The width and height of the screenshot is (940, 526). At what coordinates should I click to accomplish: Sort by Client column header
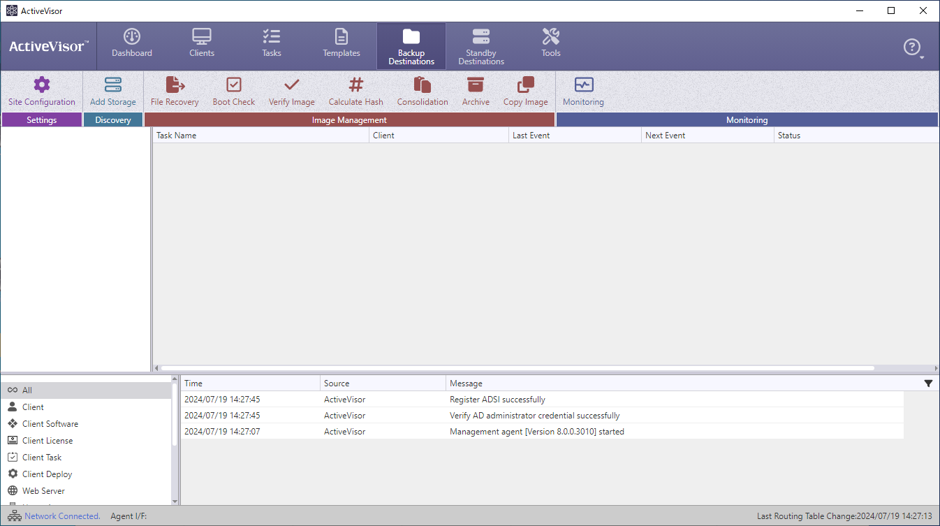point(439,136)
